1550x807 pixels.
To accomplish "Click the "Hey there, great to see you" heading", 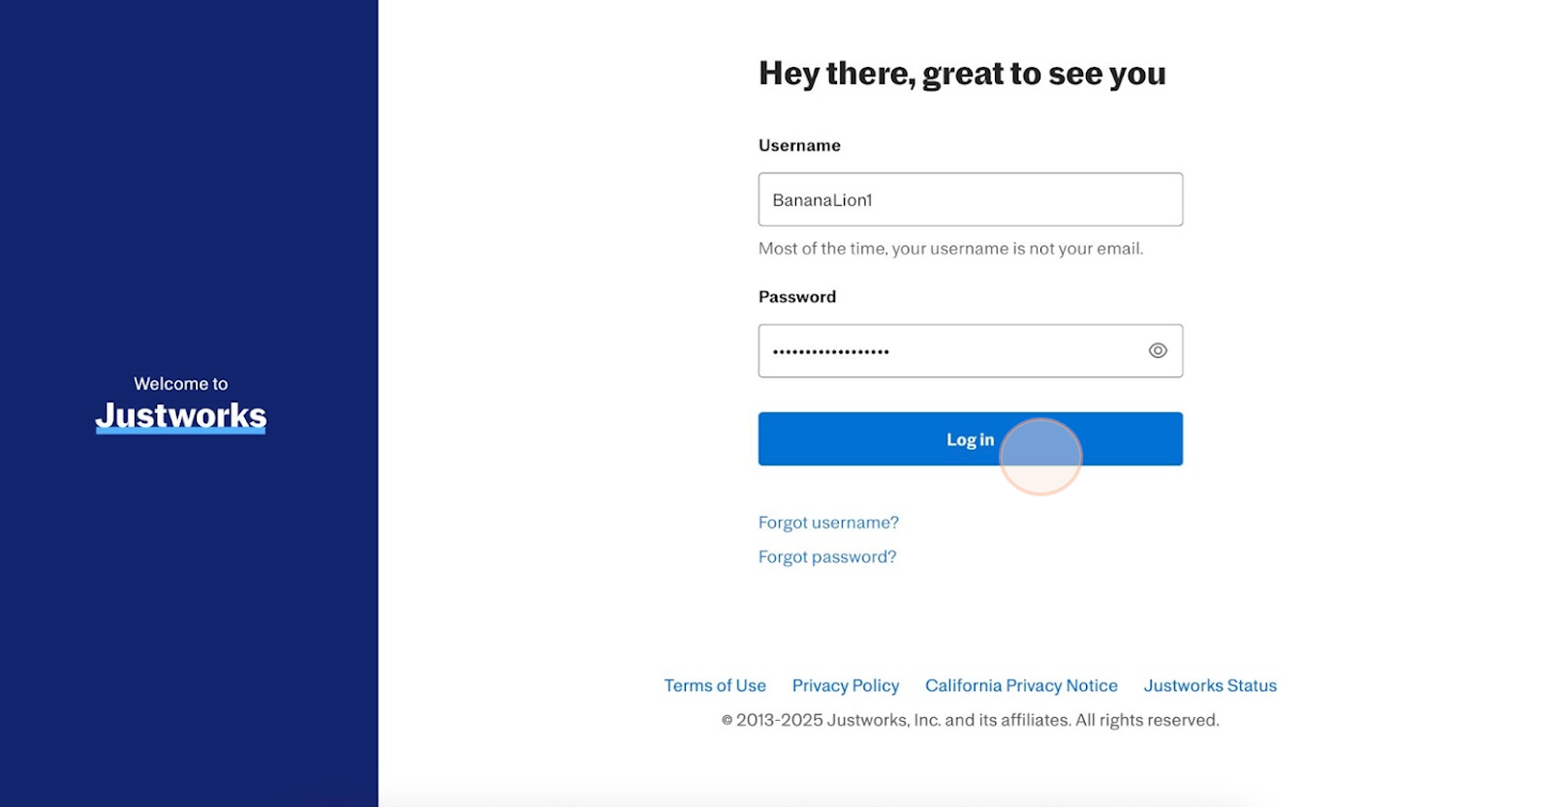I will [962, 75].
